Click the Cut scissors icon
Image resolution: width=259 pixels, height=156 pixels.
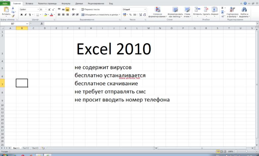(x=13, y=8)
